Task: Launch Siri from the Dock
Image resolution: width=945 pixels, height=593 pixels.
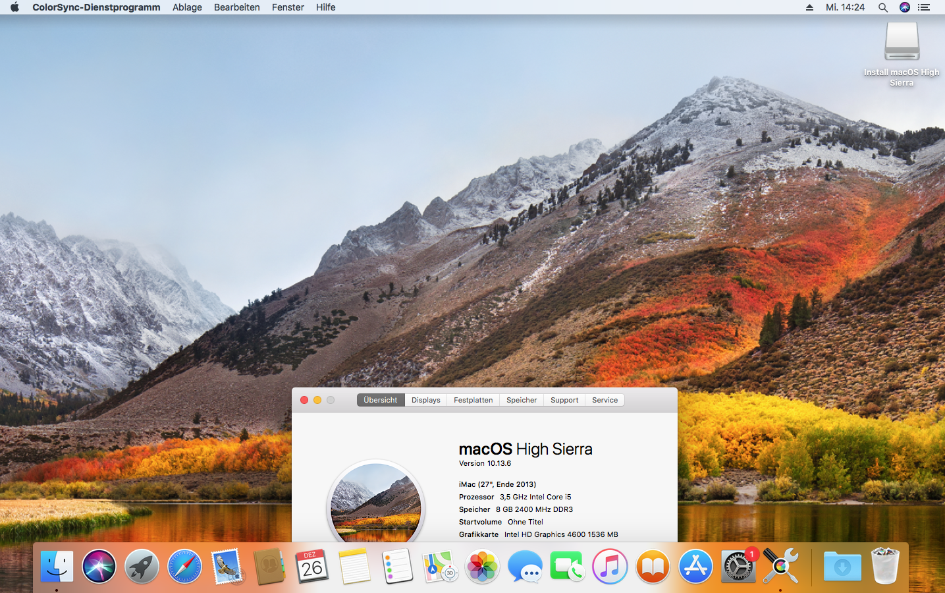Action: 99,567
